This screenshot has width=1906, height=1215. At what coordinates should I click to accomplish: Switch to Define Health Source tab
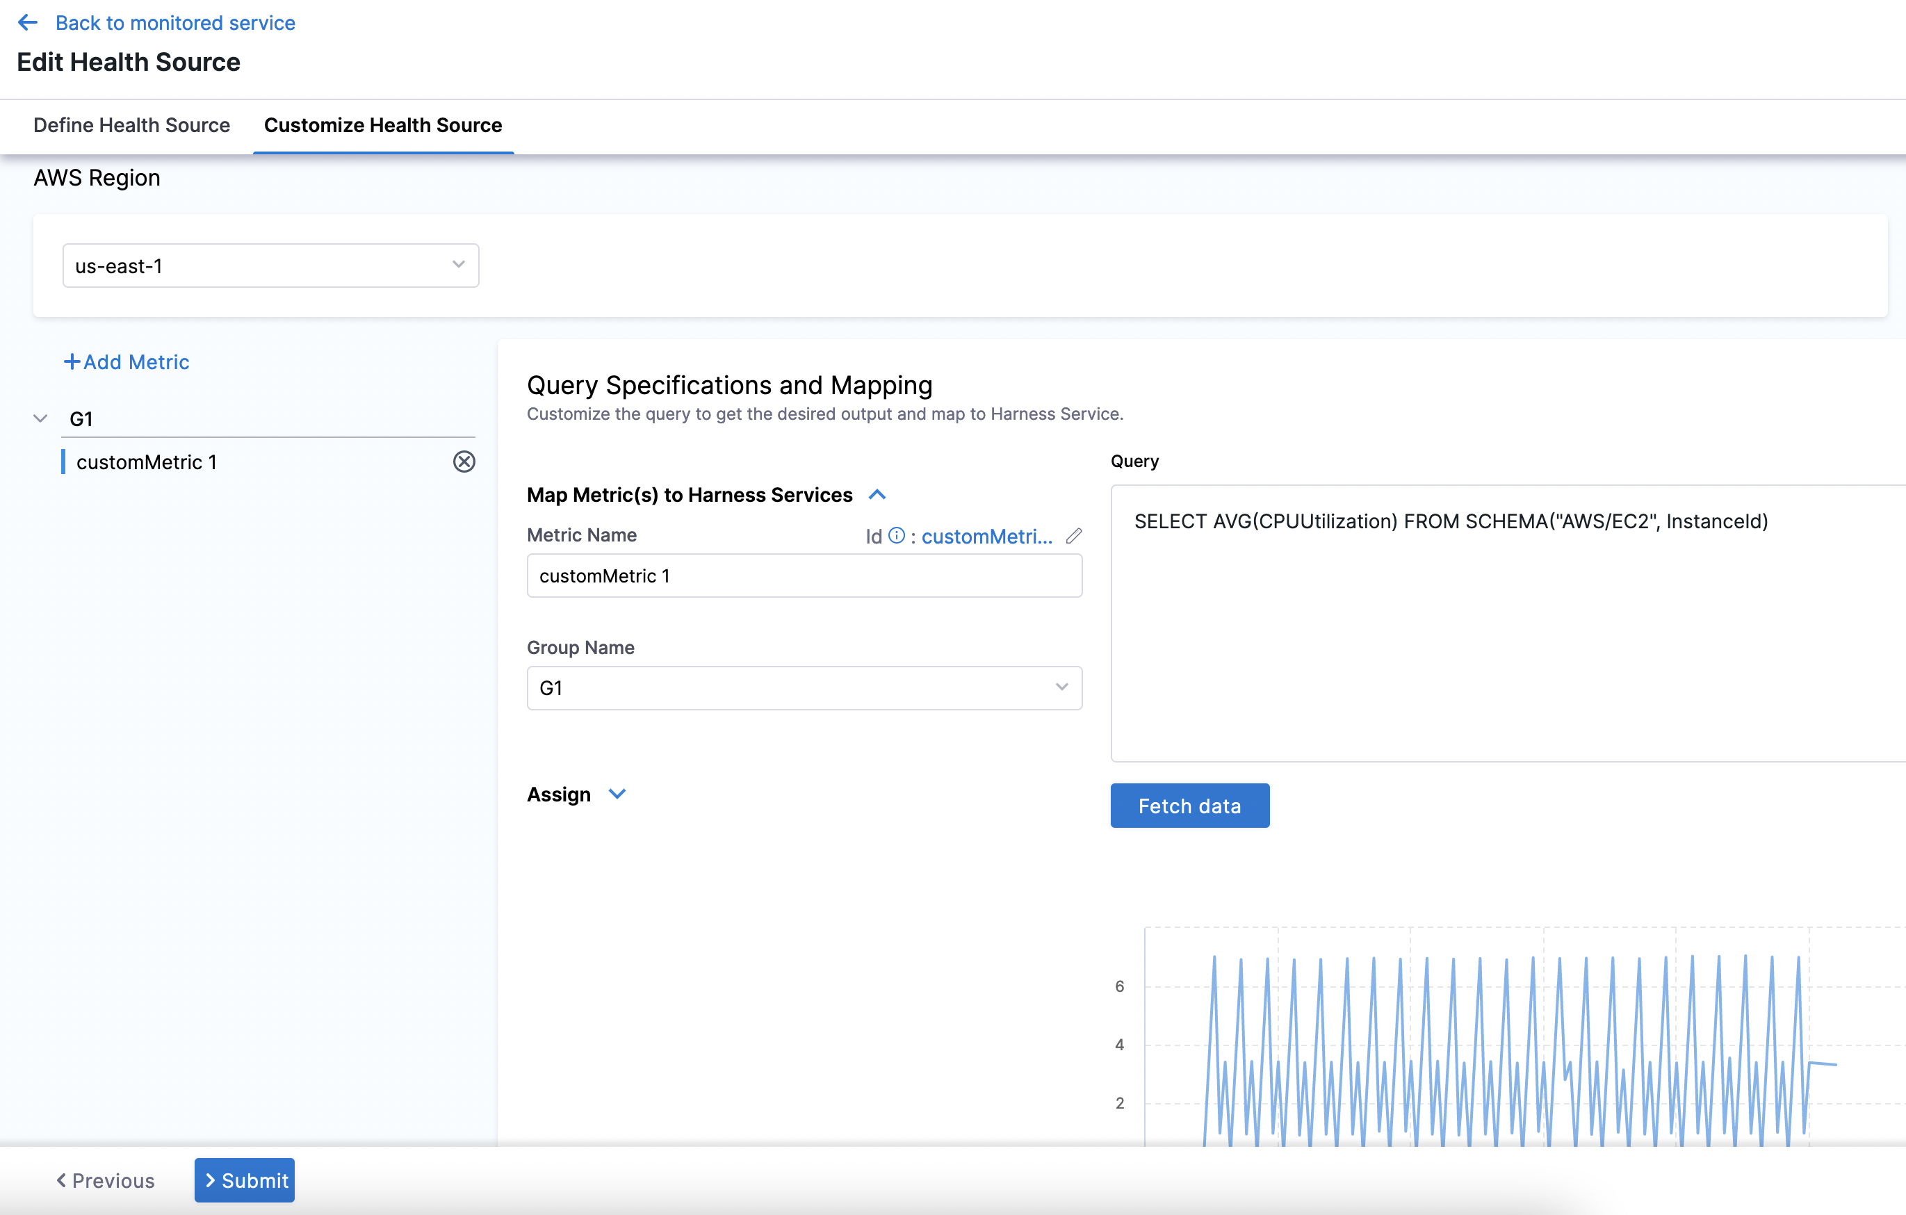(131, 125)
